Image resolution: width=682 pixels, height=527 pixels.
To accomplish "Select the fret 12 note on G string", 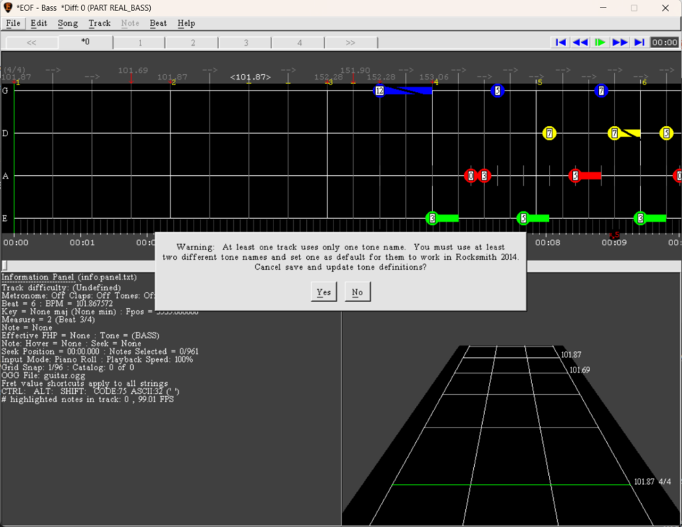I will [380, 91].
